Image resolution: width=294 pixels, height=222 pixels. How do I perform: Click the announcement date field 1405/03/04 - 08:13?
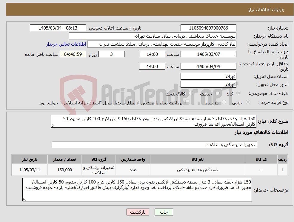(x=58, y=28)
